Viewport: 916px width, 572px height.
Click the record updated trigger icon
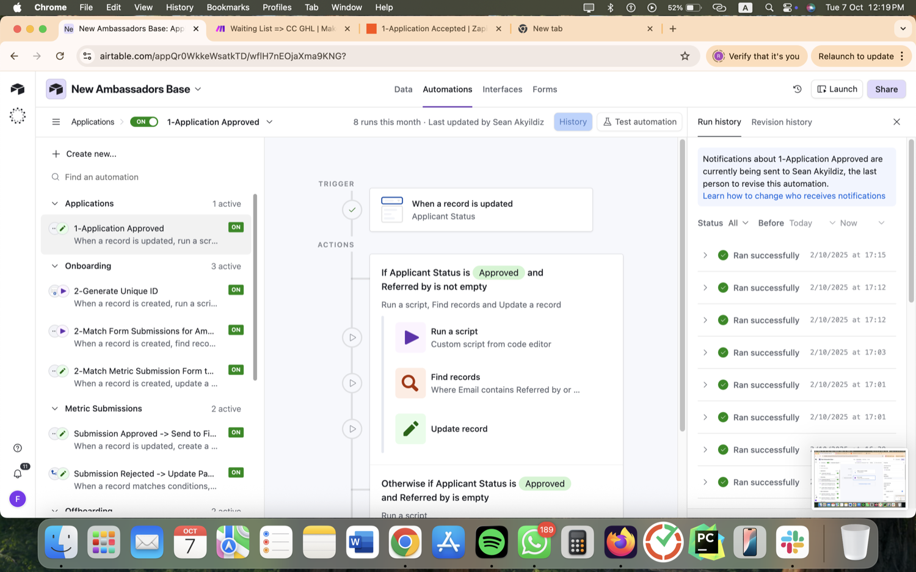click(x=392, y=210)
